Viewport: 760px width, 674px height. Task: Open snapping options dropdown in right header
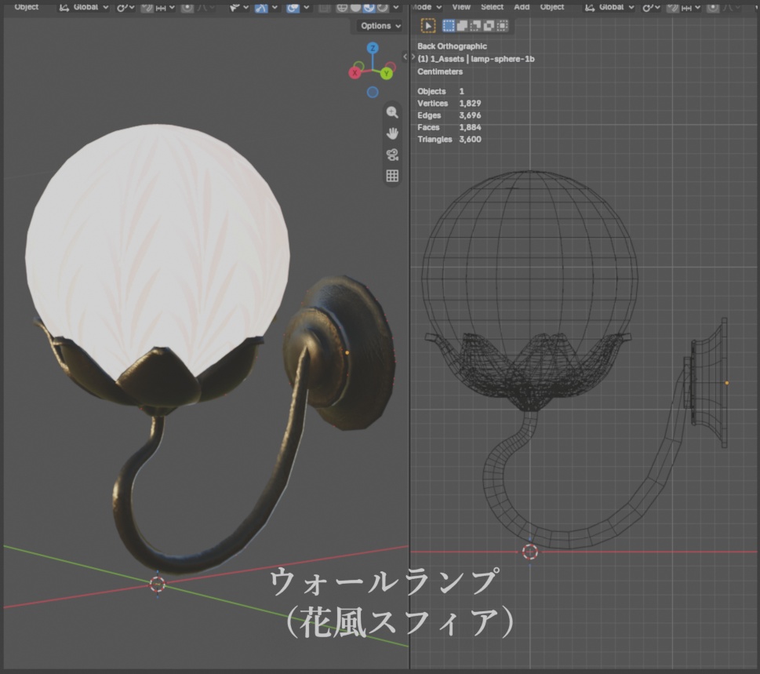click(x=691, y=7)
